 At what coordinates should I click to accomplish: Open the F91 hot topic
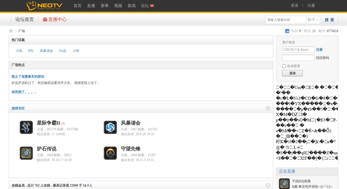point(31,50)
